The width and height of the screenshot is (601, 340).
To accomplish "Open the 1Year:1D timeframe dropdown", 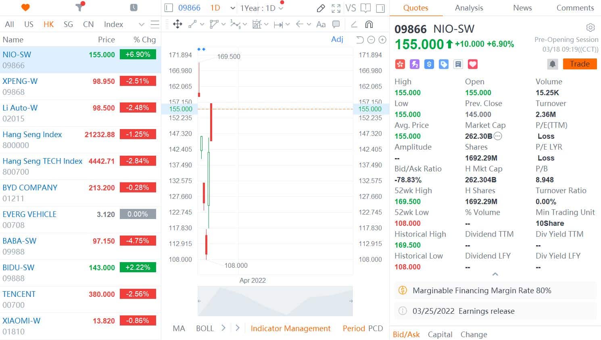I will (261, 8).
